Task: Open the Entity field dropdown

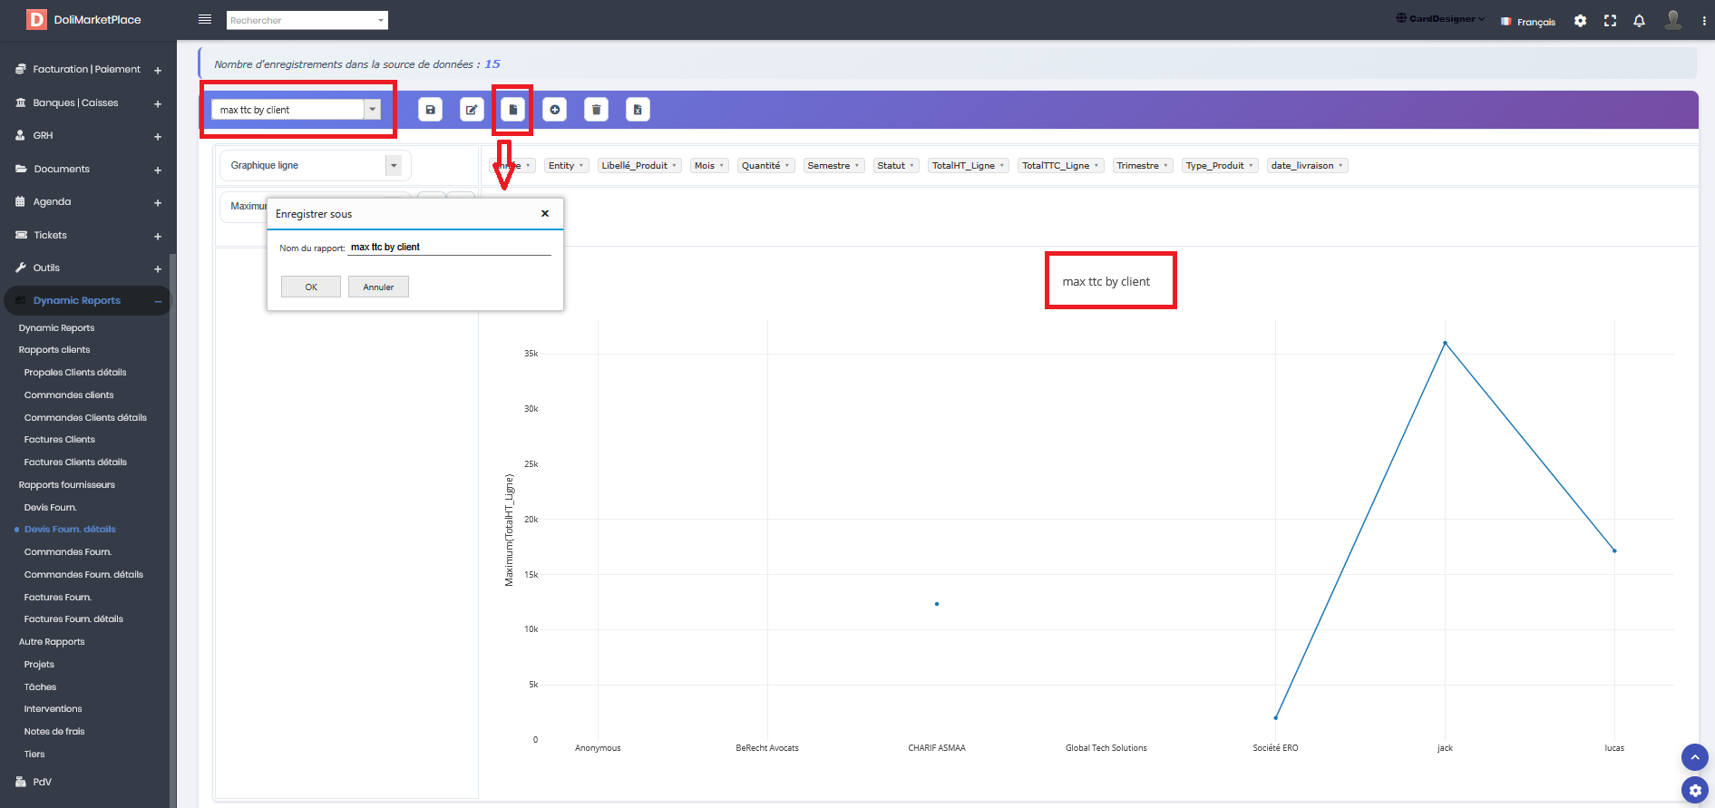Action: (x=566, y=165)
